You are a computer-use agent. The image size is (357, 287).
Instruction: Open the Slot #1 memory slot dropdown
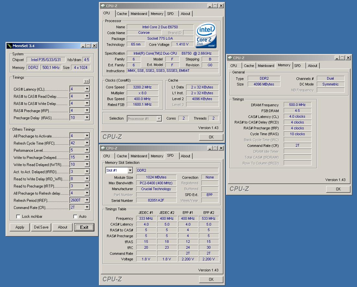point(130,170)
